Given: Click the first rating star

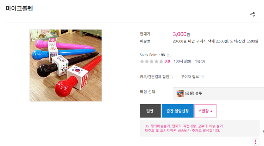Looking at the screenshot, I should click(x=142, y=61).
